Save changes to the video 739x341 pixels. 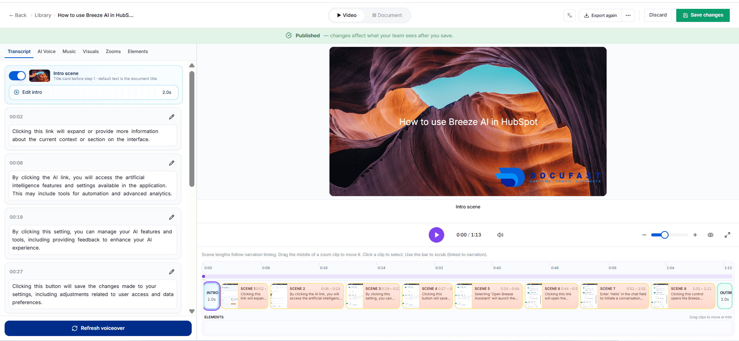[x=703, y=15]
